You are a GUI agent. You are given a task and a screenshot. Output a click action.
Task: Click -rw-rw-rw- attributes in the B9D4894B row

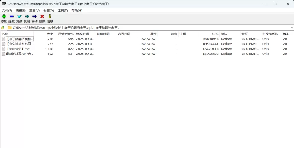click(x=148, y=39)
